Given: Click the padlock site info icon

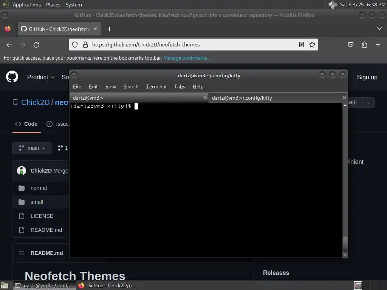Looking at the screenshot, I should pos(85,45).
